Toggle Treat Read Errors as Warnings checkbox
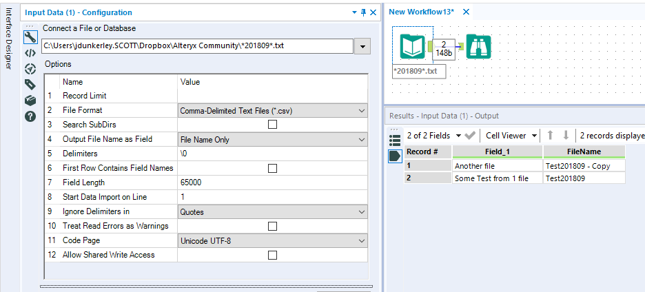Screen dimensions: 645x292 tap(272, 226)
